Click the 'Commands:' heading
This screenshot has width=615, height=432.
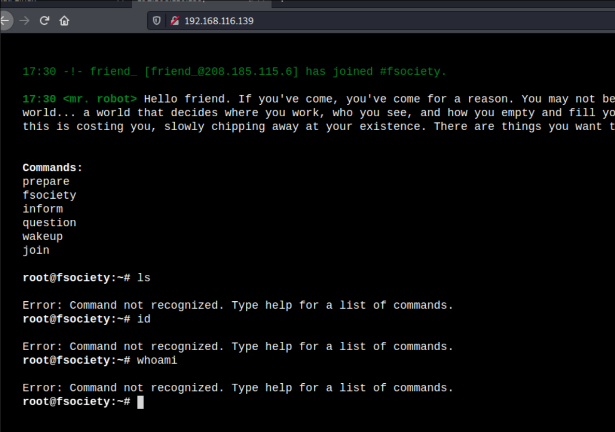(52, 168)
